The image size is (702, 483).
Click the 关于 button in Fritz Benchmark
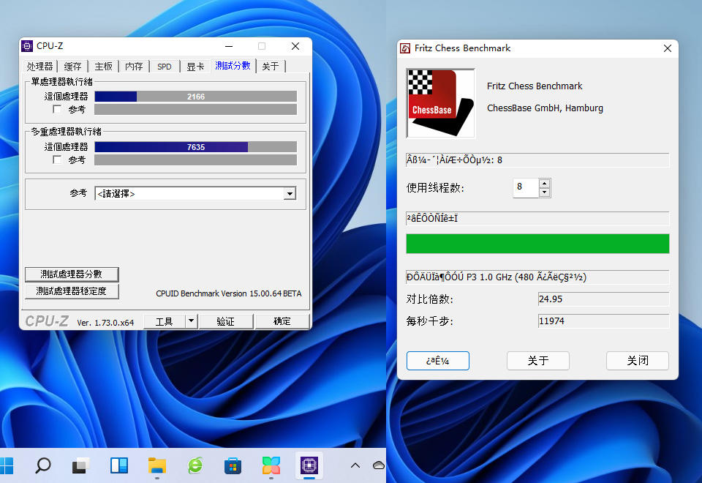(537, 361)
